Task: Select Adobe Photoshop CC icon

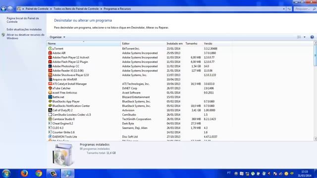Action: coord(50,66)
